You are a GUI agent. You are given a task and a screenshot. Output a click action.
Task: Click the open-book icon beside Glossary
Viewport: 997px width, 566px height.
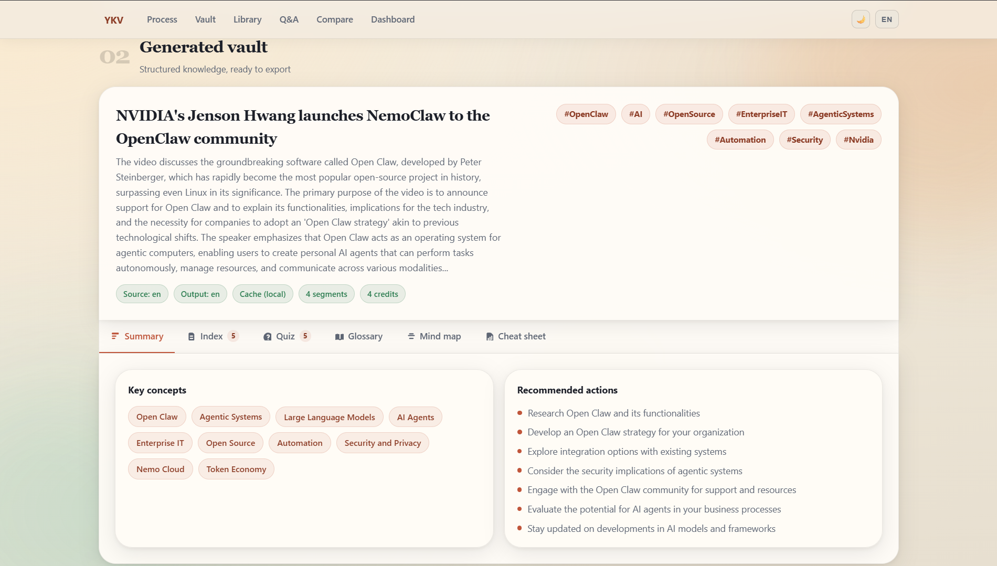pyautogui.click(x=340, y=336)
